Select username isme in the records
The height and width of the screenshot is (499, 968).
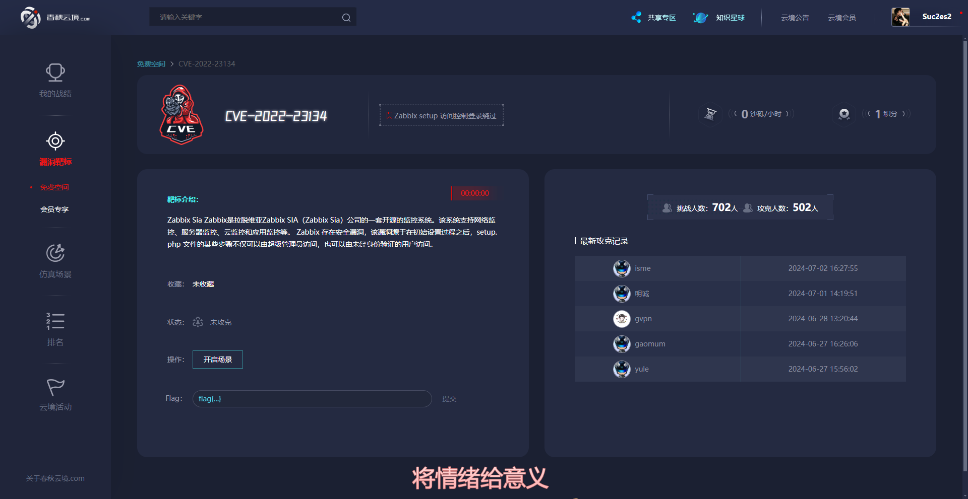pyautogui.click(x=643, y=268)
